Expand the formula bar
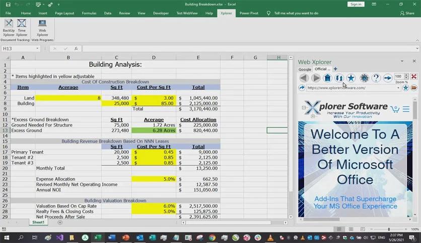 tap(417, 48)
